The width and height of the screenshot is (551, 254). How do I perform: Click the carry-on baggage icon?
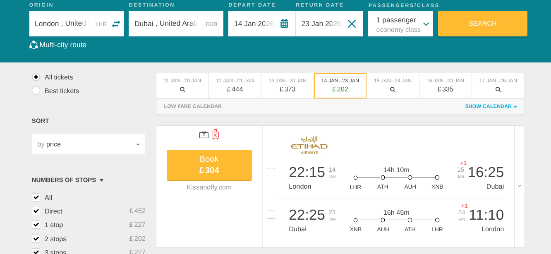click(204, 134)
